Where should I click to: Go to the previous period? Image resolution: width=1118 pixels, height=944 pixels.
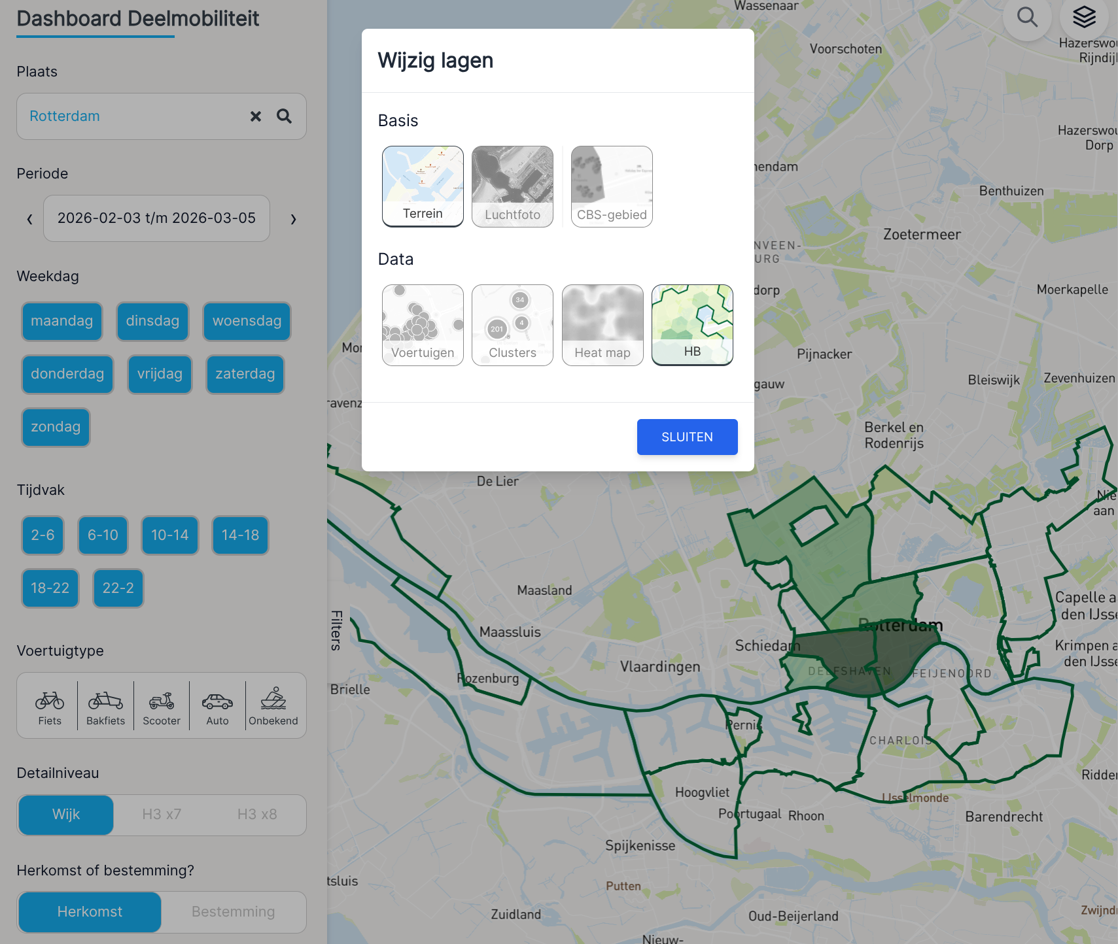pos(29,219)
